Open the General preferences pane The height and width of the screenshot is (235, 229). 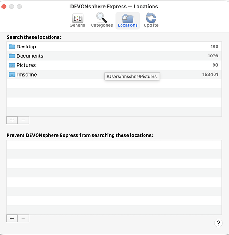77,21
